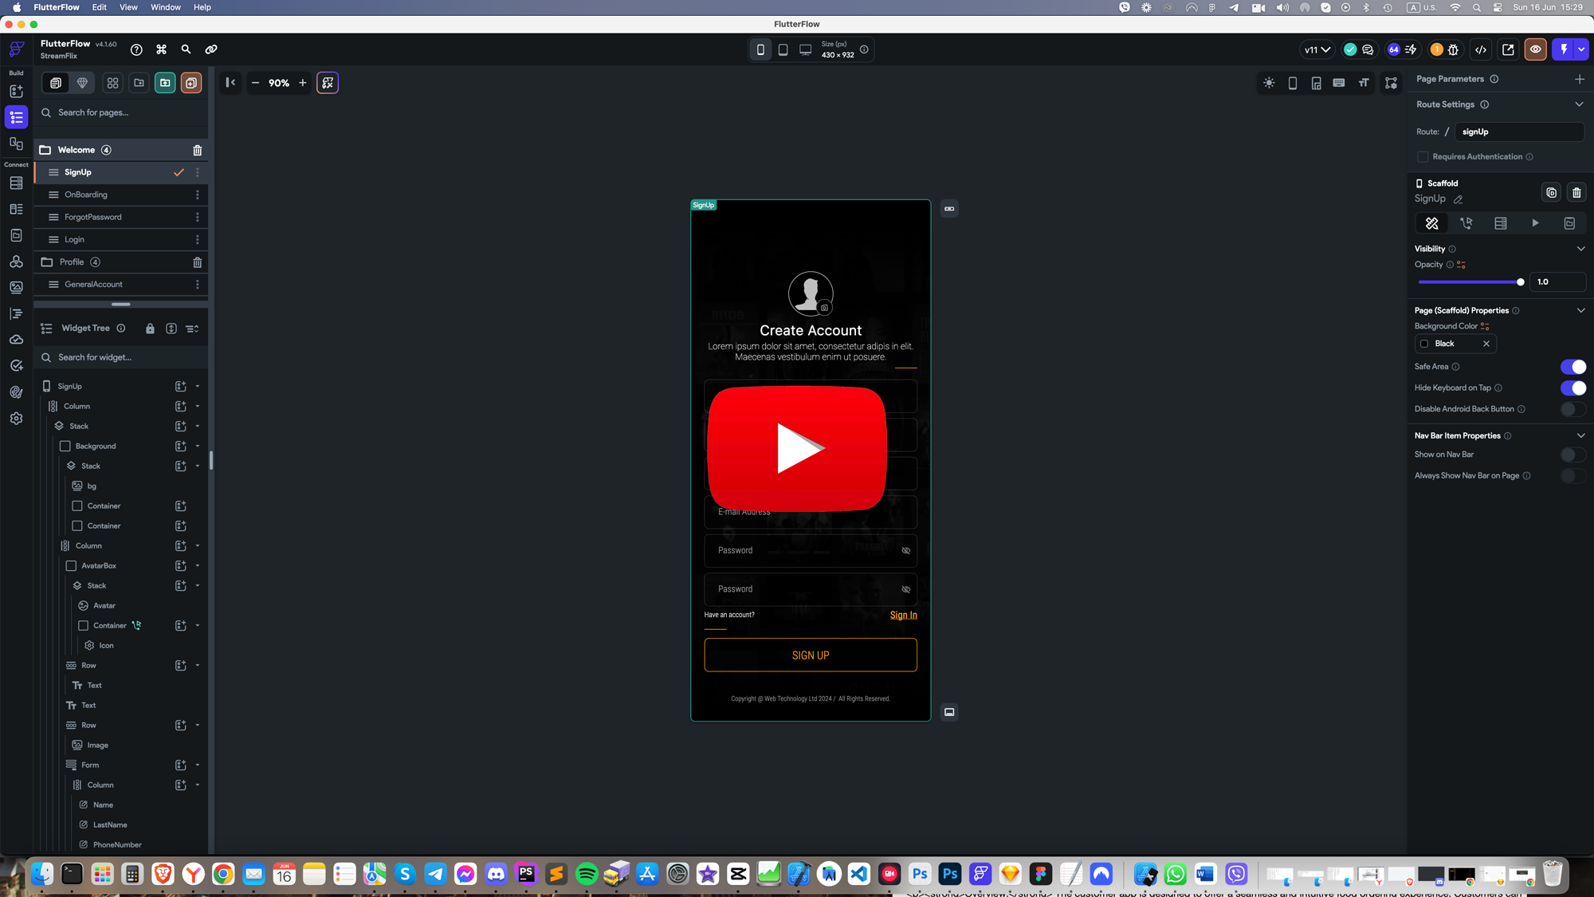Image resolution: width=1594 pixels, height=897 pixels.
Task: Enable Always Show Nav Bar on Page
Action: 1572,476
